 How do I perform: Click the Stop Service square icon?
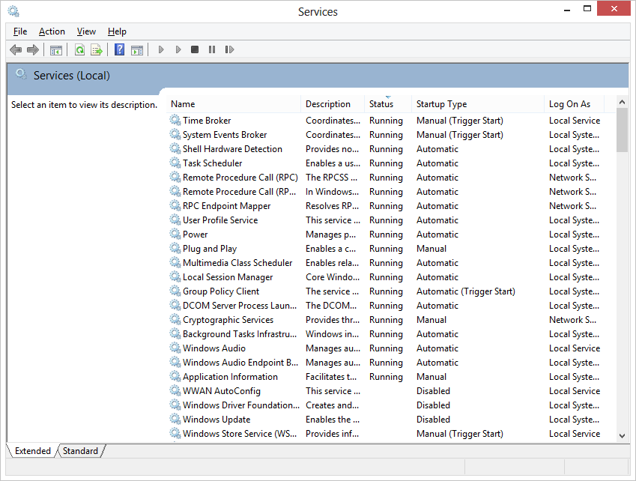(x=195, y=49)
